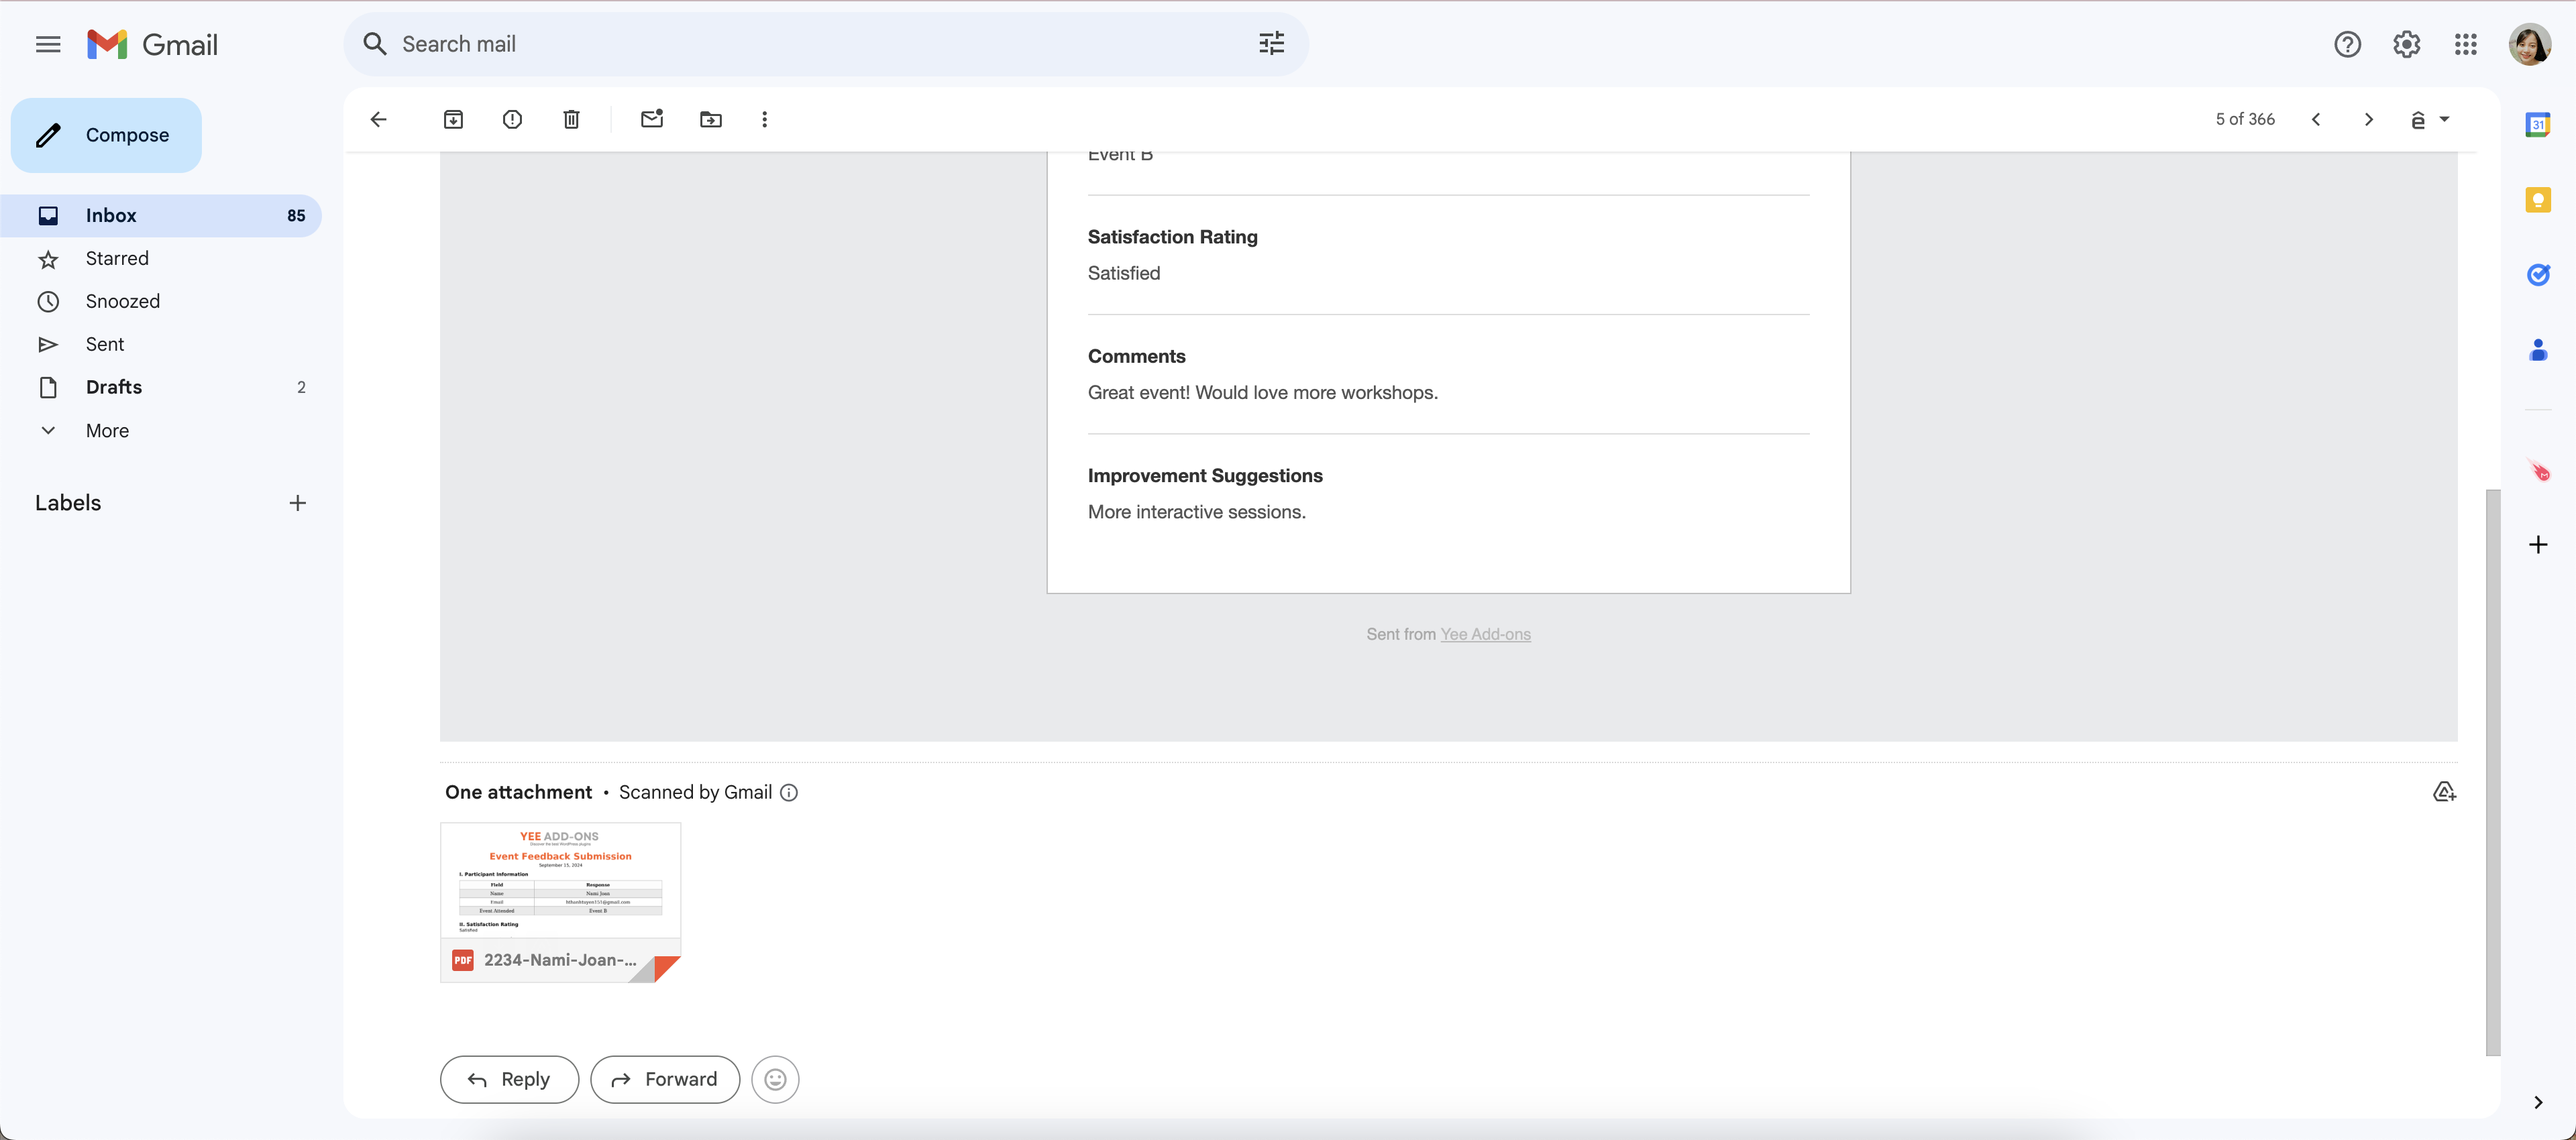Archive this email
The image size is (2576, 1140).
453,119
